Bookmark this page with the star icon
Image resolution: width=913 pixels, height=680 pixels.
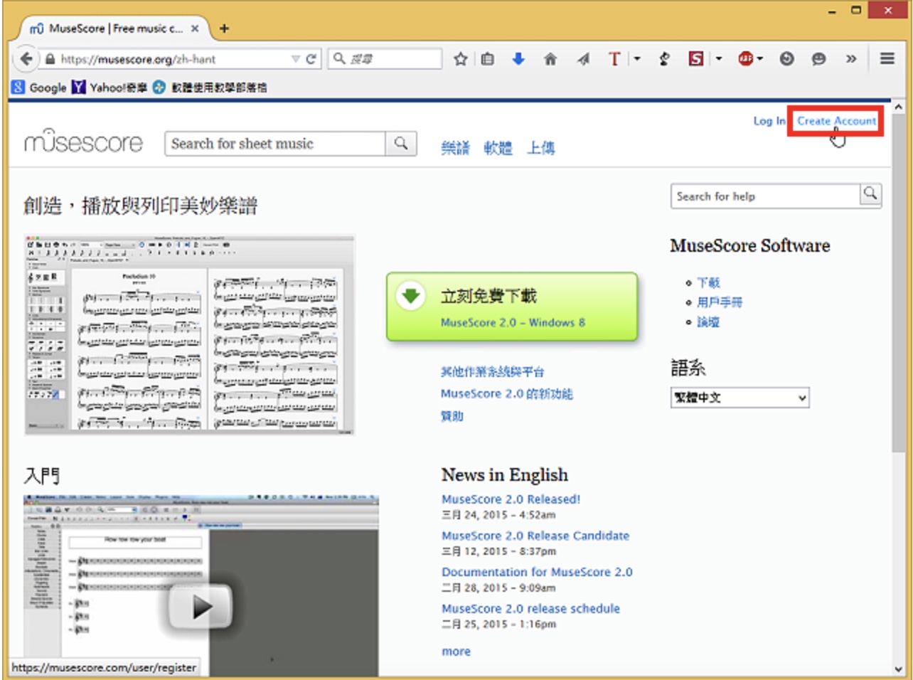(460, 59)
